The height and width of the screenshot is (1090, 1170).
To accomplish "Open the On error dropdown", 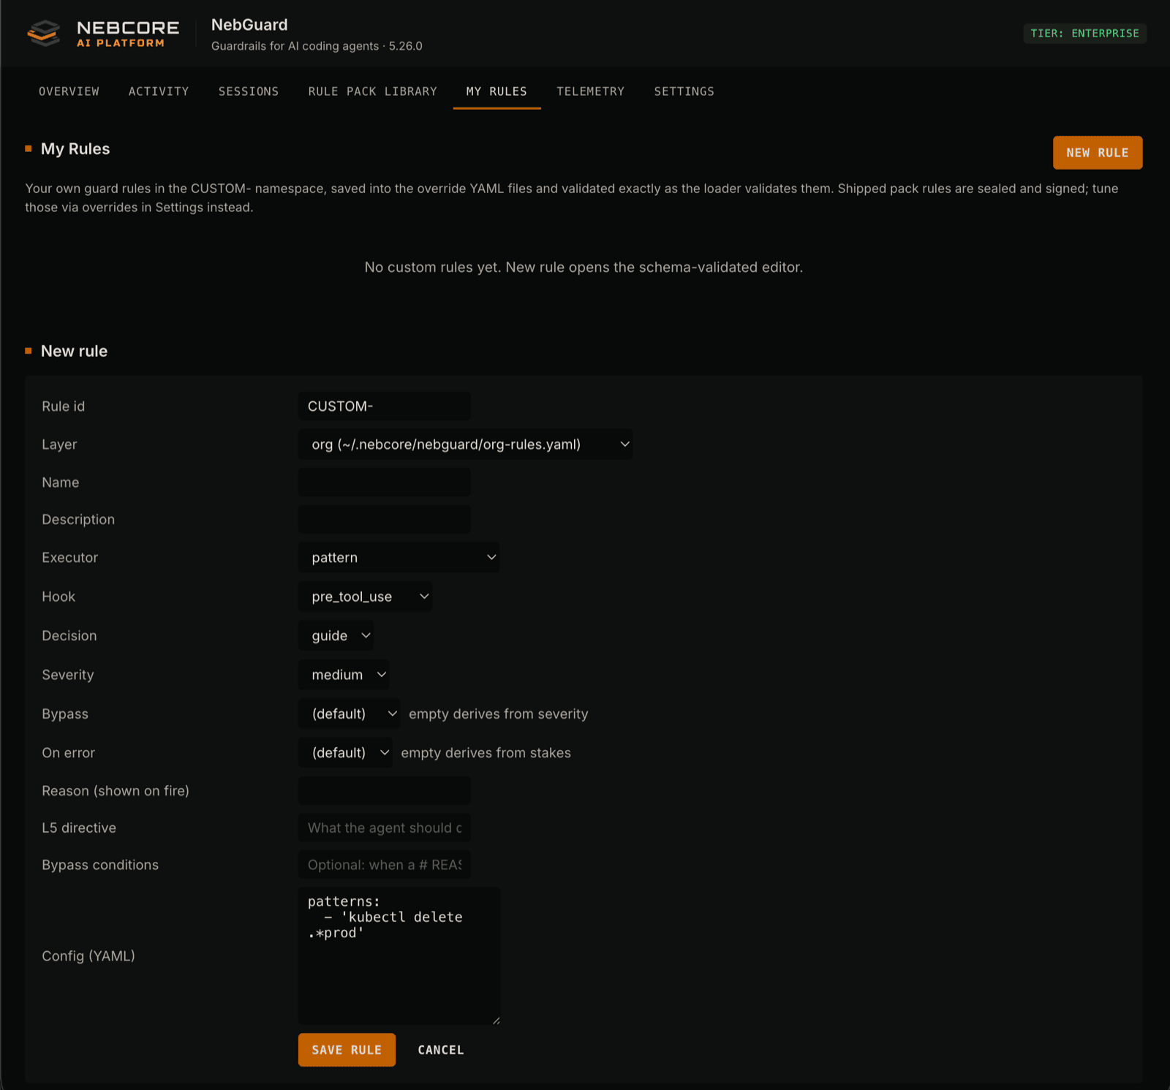I will [x=345, y=753].
